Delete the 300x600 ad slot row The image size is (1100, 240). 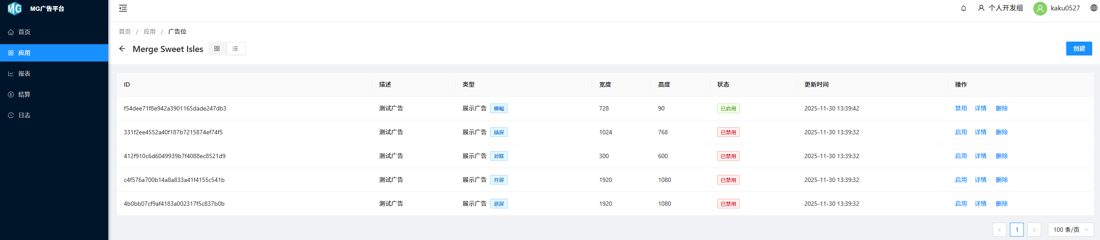1001,156
